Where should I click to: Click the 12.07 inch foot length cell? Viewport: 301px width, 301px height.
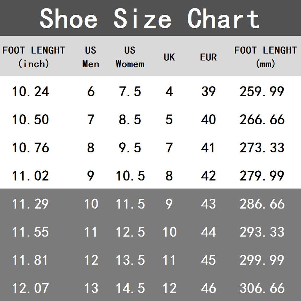tap(30, 288)
